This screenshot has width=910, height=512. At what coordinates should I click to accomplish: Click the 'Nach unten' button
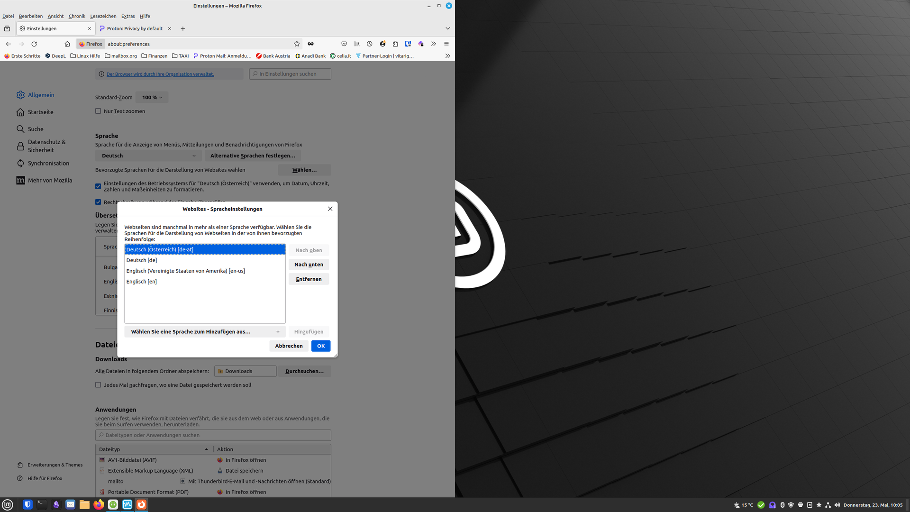coord(309,265)
